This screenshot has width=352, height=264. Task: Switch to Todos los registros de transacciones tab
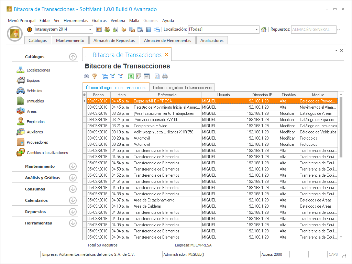coord(182,88)
